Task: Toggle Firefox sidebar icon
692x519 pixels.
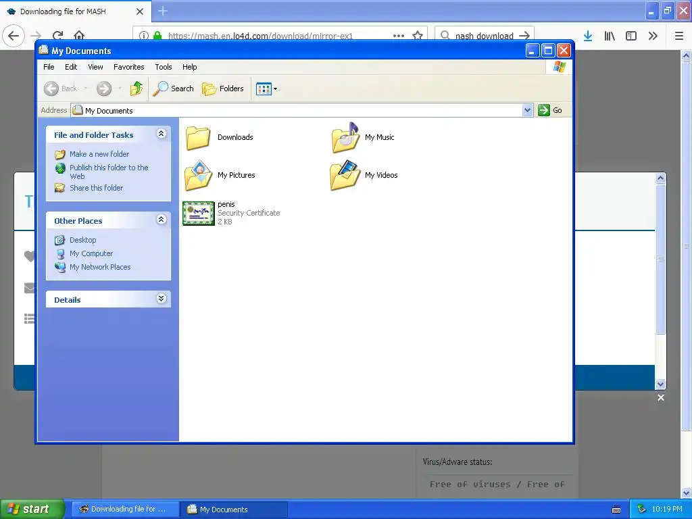Action: click(631, 36)
